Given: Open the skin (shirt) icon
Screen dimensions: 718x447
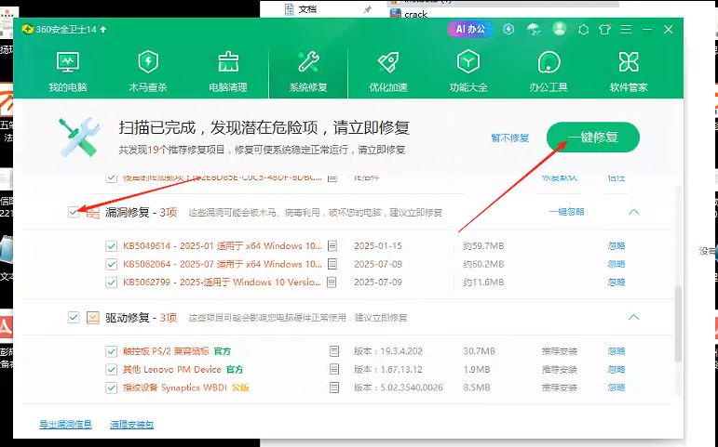Looking at the screenshot, I should 604,30.
